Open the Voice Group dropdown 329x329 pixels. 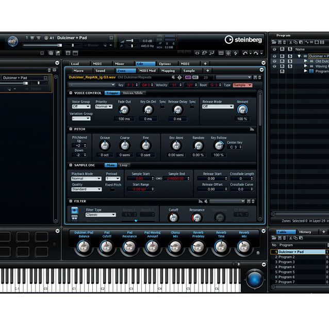click(x=81, y=107)
